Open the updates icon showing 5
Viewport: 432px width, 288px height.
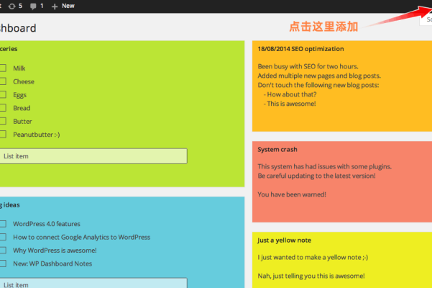[15, 6]
